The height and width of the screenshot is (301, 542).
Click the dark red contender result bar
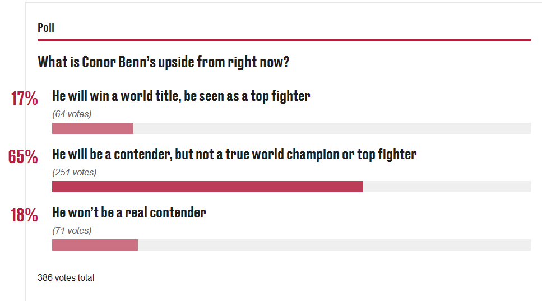(x=207, y=187)
